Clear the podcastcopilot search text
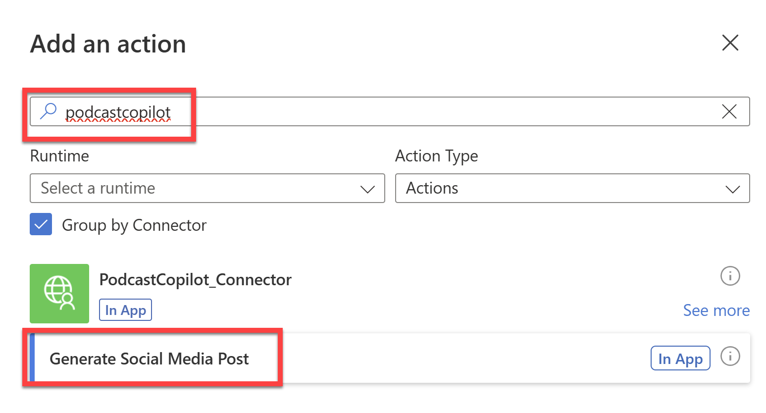Image resolution: width=766 pixels, height=413 pixels. click(729, 111)
